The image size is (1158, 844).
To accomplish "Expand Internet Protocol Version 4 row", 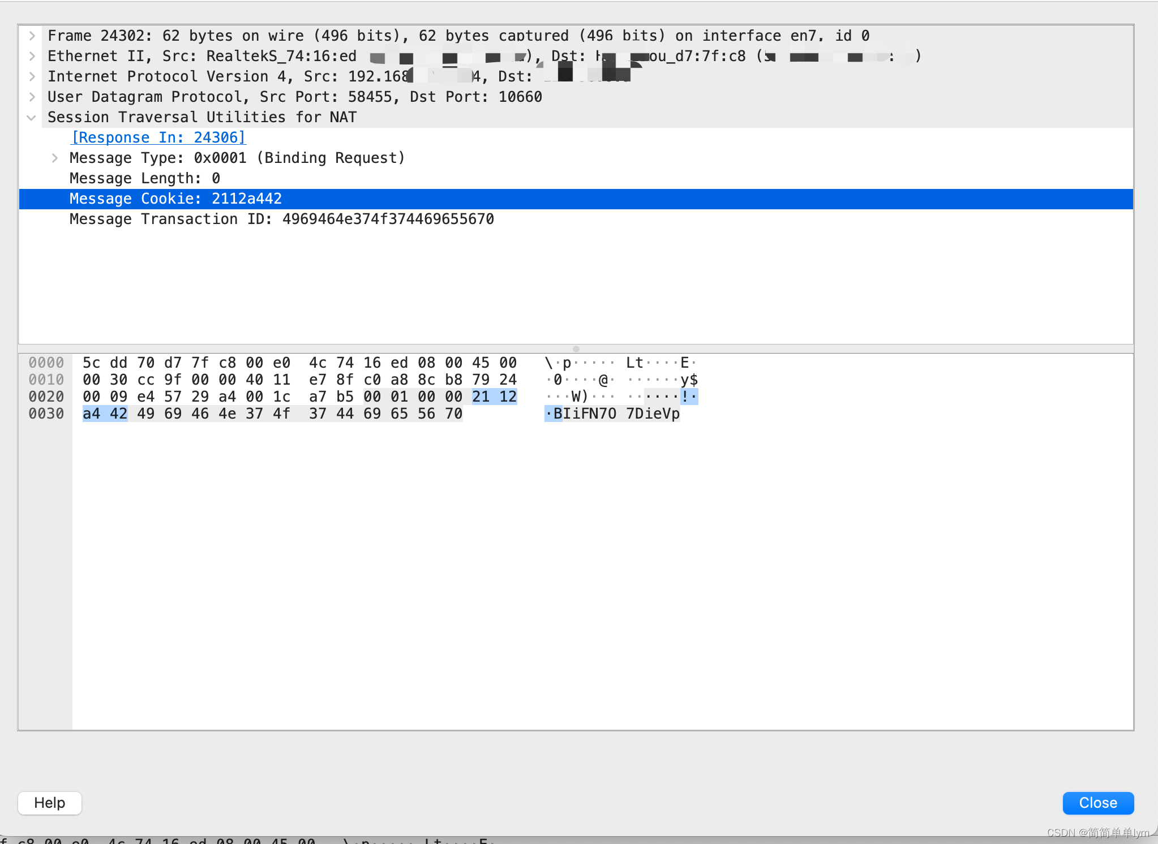I will point(32,77).
